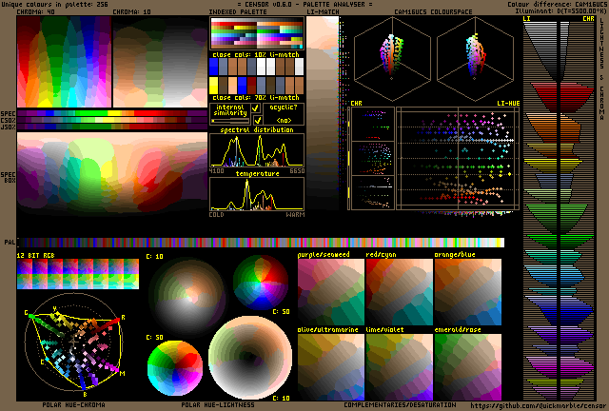Click the 12 bit RGB colour grid

point(78,275)
